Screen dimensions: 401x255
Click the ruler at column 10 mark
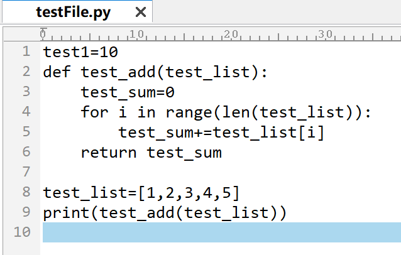coord(137,33)
